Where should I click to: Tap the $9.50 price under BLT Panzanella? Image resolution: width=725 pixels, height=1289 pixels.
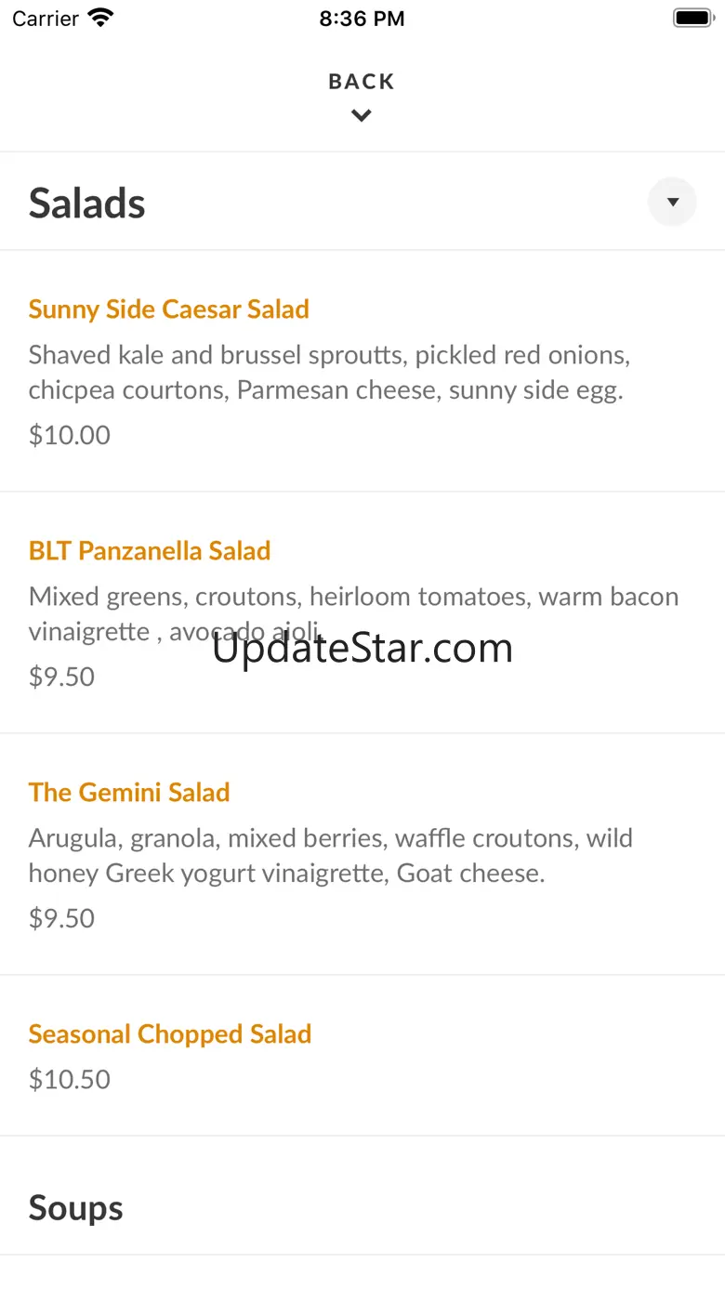point(62,677)
